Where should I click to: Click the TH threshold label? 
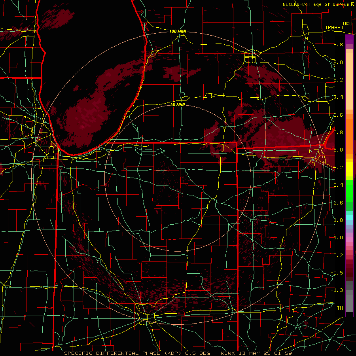pyautogui.click(x=340, y=308)
